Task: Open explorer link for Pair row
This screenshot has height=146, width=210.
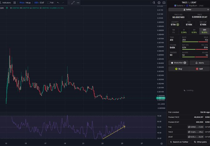Action: (207, 127)
